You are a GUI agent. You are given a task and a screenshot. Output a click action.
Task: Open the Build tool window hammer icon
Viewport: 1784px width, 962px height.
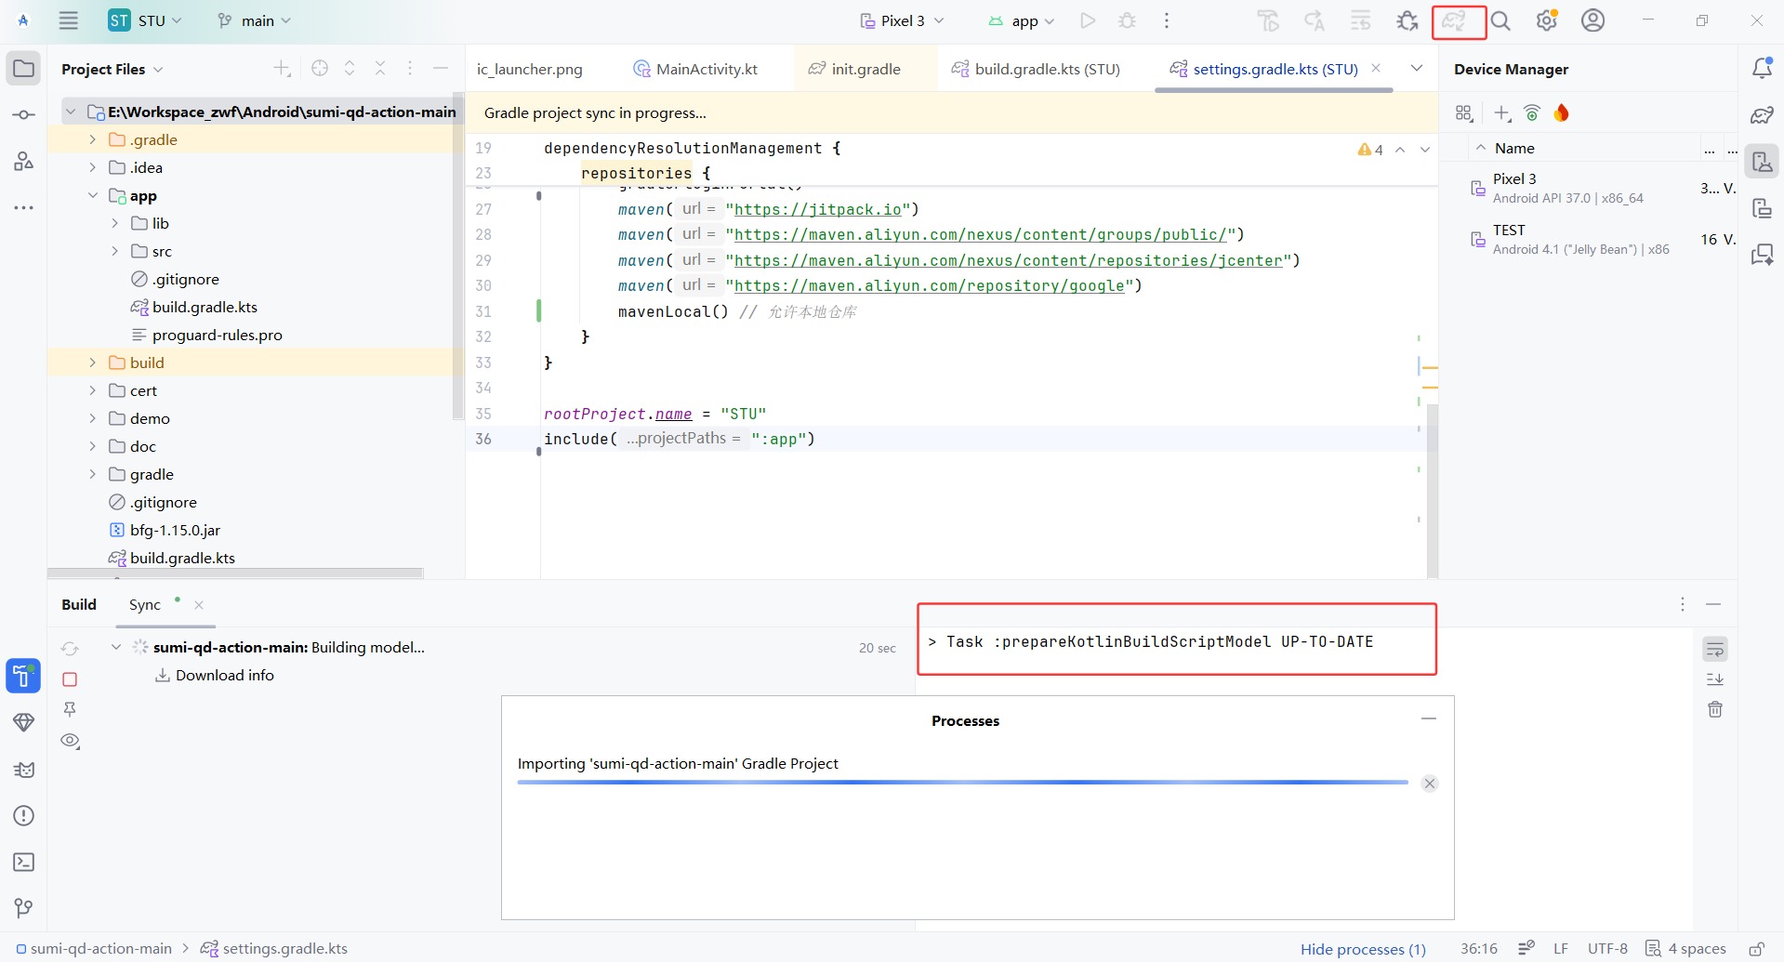tap(23, 676)
